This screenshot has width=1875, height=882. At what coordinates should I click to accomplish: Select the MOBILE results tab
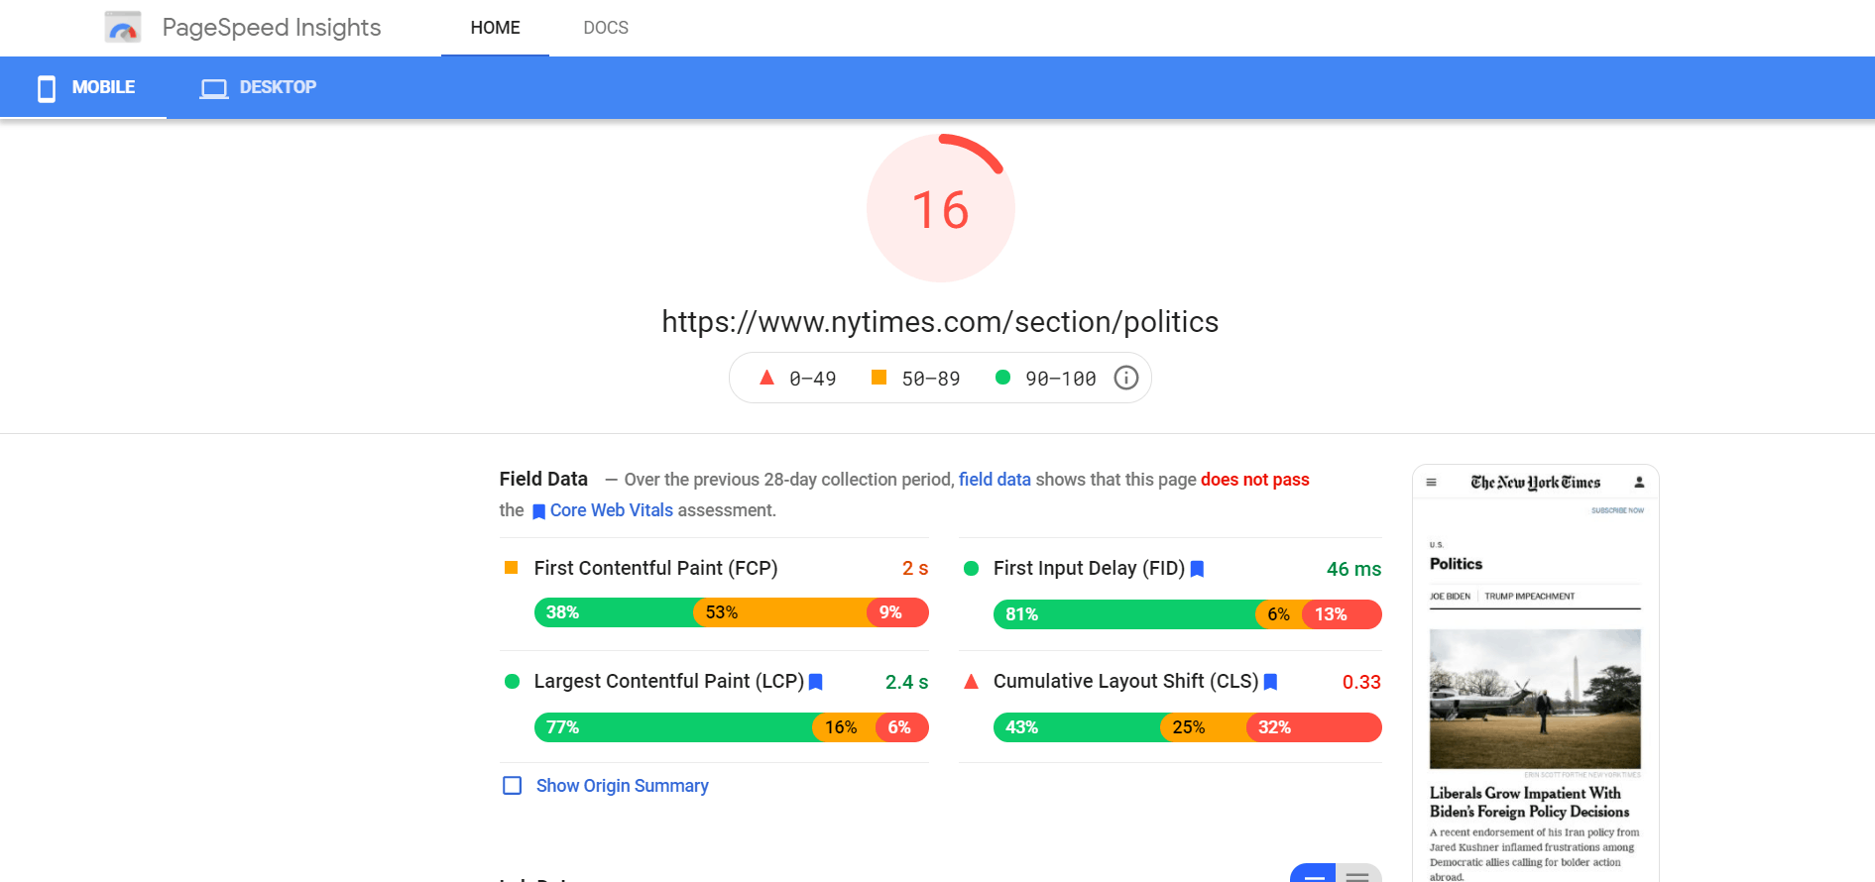pos(83,88)
